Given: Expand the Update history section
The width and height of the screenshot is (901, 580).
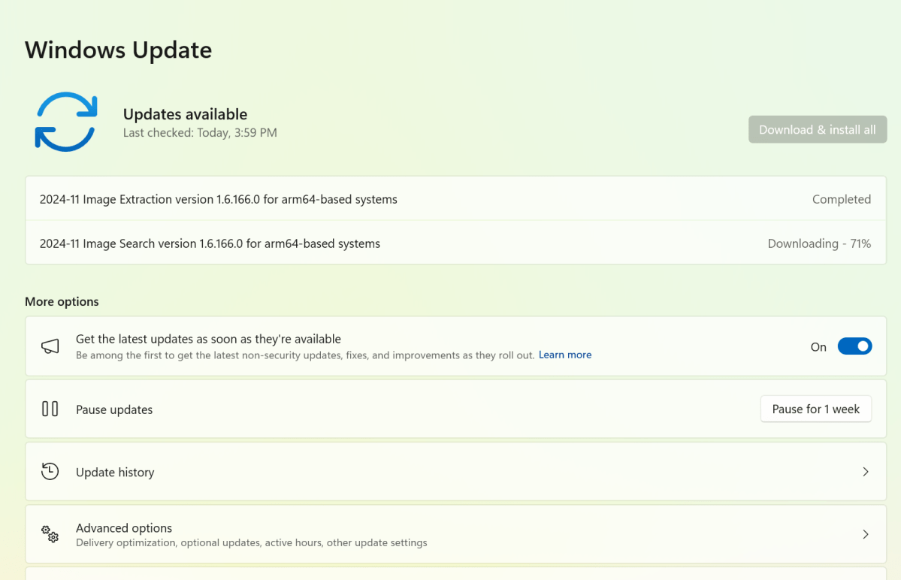Looking at the screenshot, I should 865,471.
